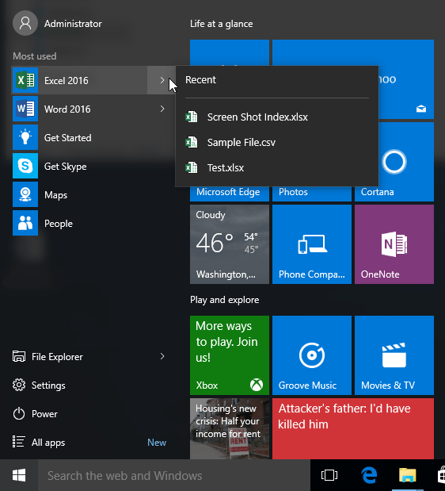
Task: Open the Housing's new crisis news tile
Action: tap(230, 428)
